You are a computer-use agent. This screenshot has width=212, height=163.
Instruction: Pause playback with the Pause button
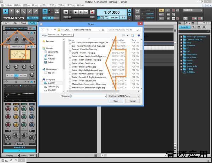[x=81, y=12]
